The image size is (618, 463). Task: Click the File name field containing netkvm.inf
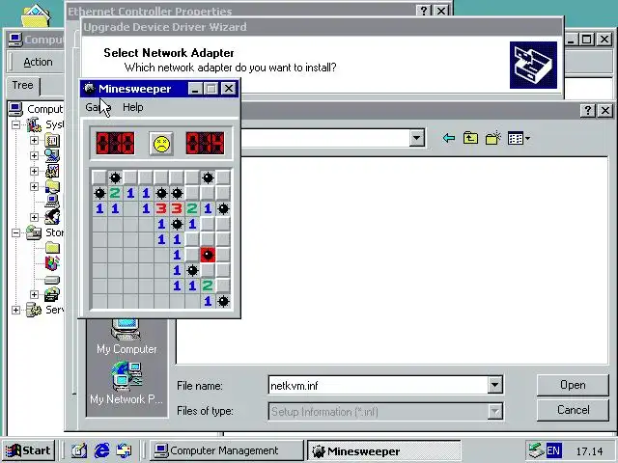tap(379, 385)
